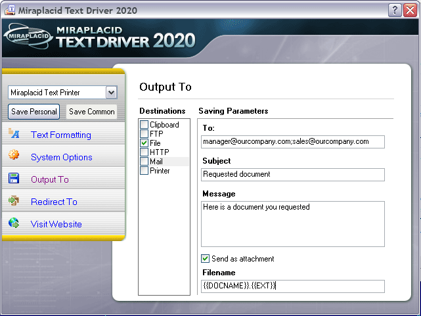Close the Text Driver 2020 window

click(410, 11)
